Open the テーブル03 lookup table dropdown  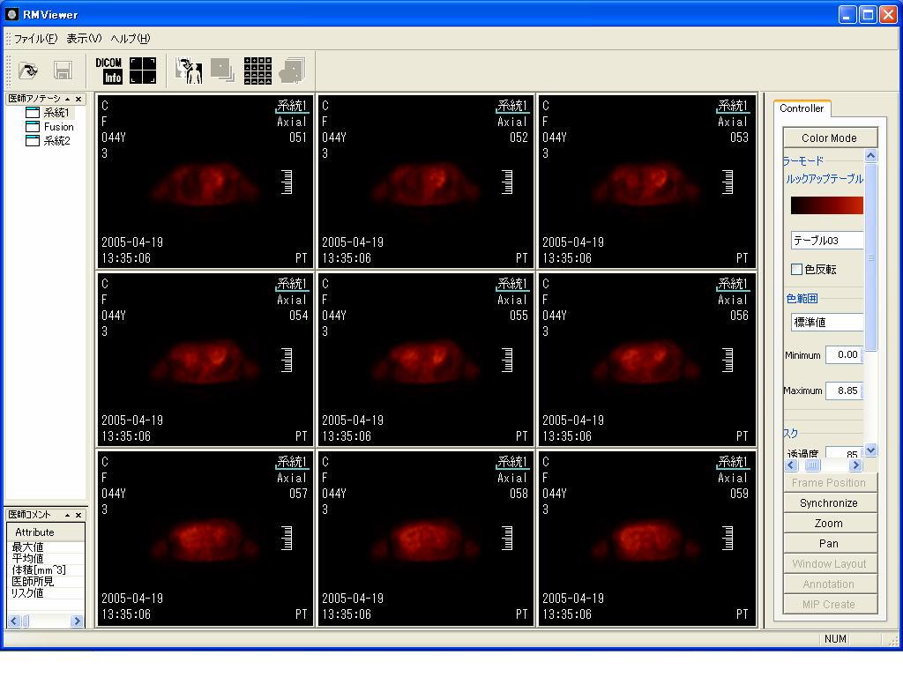click(827, 241)
